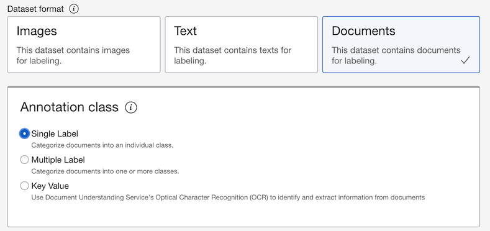Viewport: 490px width, 231px height.
Task: Click 'This dataset contains images for labeling.' text
Action: click(73, 55)
